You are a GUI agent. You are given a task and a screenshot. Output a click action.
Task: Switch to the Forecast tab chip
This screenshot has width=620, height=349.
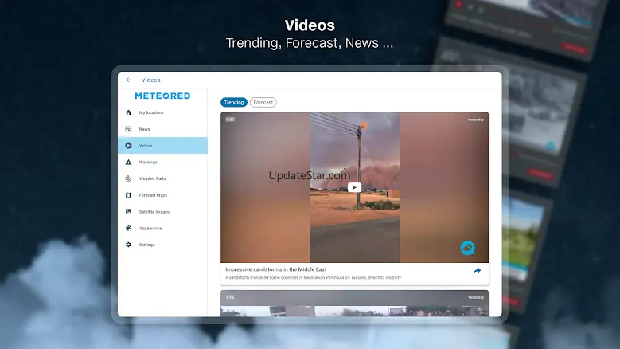pyautogui.click(x=263, y=103)
